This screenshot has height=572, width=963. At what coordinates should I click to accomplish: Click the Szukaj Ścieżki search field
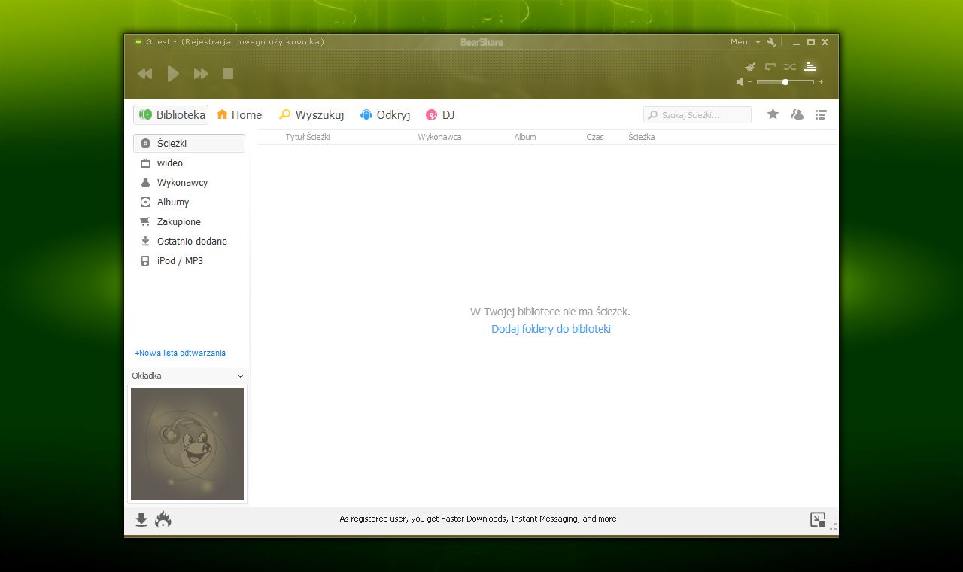[x=697, y=114]
